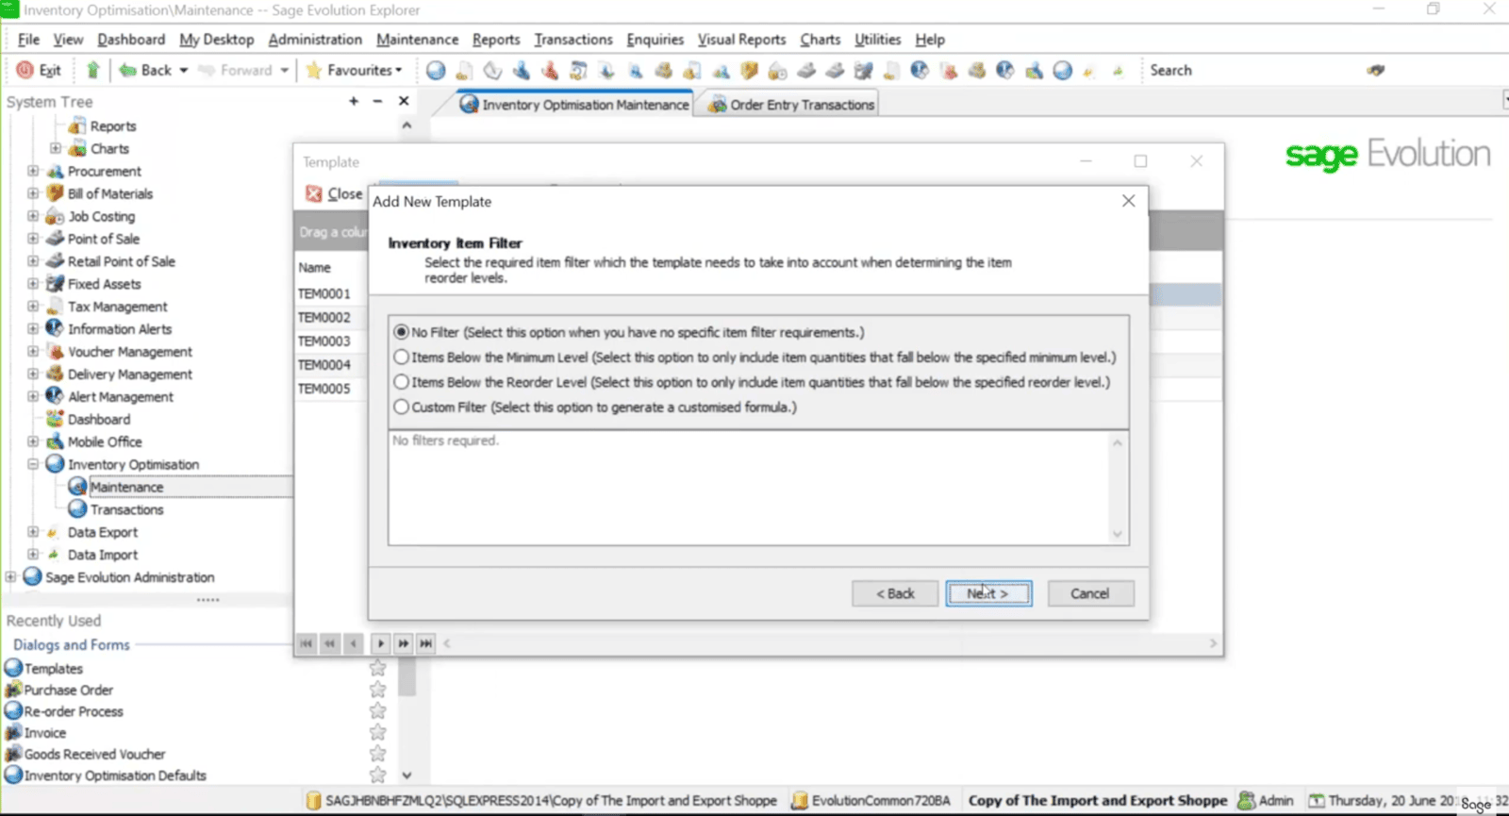
Task: Click the Information Alerts module icon
Action: tap(55, 328)
